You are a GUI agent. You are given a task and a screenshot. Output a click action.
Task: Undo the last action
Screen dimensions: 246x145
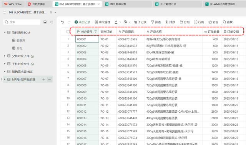coord(62,22)
